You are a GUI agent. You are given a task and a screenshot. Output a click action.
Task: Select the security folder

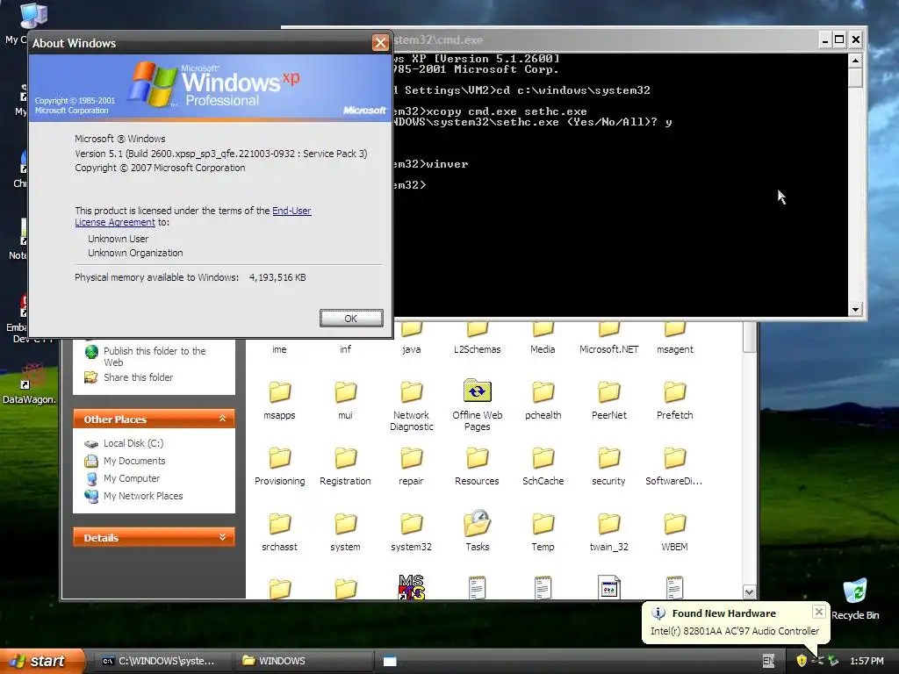tap(609, 467)
